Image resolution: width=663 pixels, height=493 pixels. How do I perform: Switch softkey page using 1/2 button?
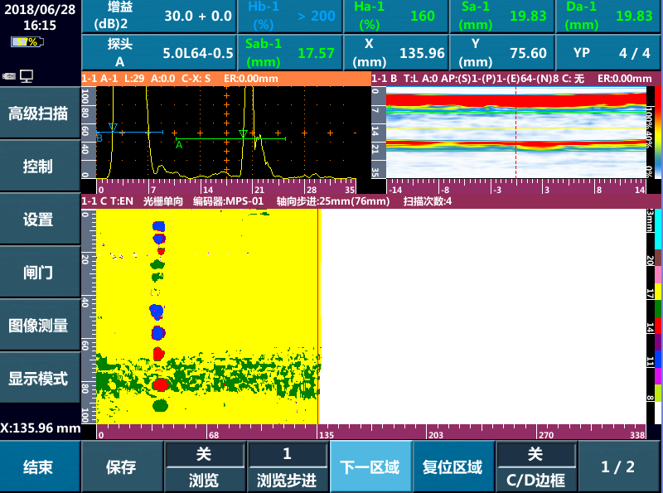(619, 465)
